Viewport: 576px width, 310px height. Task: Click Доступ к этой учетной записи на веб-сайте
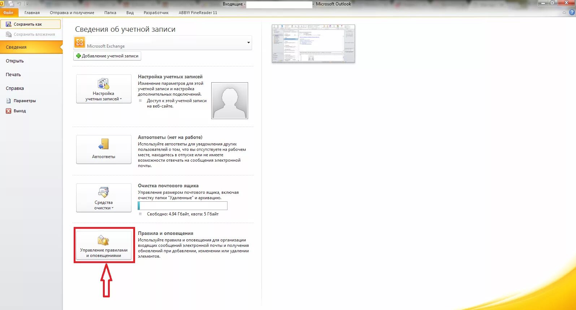click(x=177, y=104)
